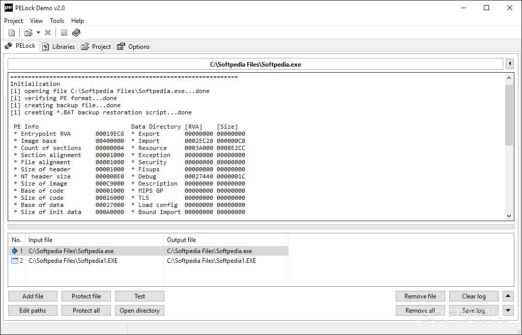
Task: Select input file C:\Softpedia Files\Softpedia.exe in row 1
Action: point(71,251)
